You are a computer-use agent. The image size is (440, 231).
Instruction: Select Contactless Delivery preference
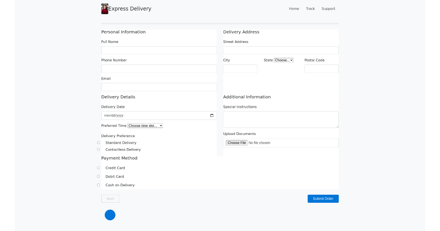[98, 149]
